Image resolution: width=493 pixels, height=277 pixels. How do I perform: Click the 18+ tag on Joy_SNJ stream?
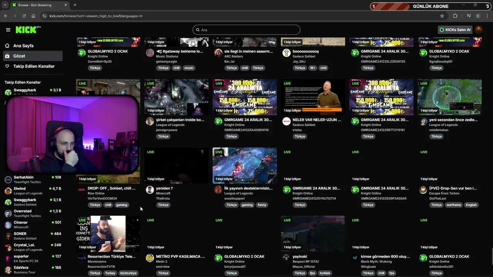[313, 68]
